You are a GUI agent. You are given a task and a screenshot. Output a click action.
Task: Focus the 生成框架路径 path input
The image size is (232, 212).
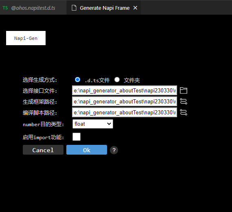[x=125, y=101]
